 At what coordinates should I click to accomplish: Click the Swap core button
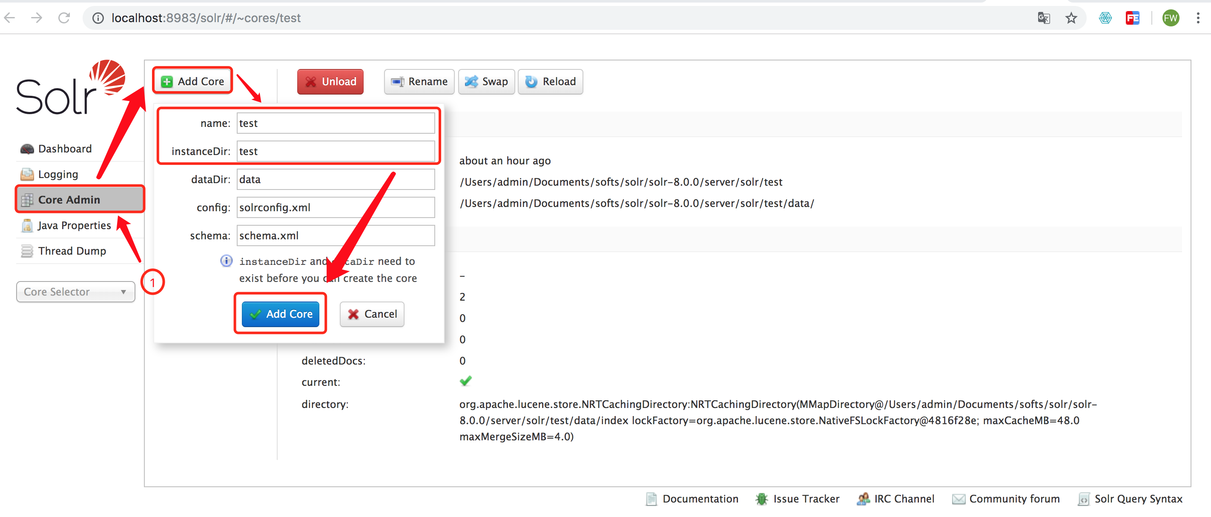486,82
